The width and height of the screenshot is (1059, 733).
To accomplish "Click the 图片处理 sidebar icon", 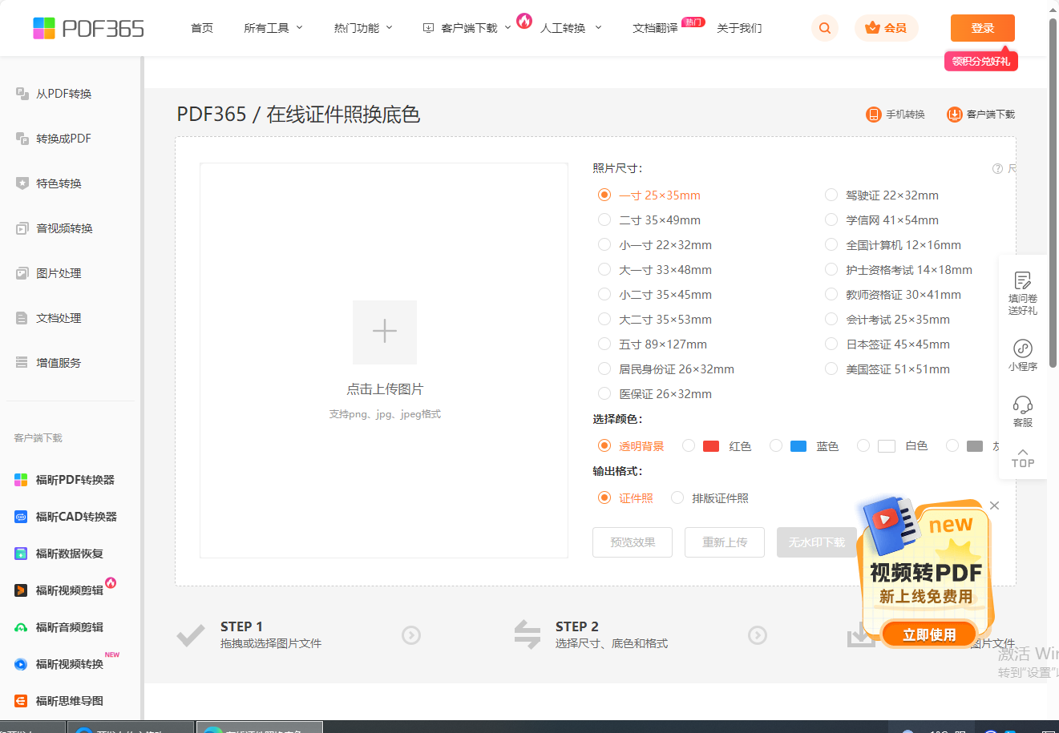I will [x=22, y=273].
